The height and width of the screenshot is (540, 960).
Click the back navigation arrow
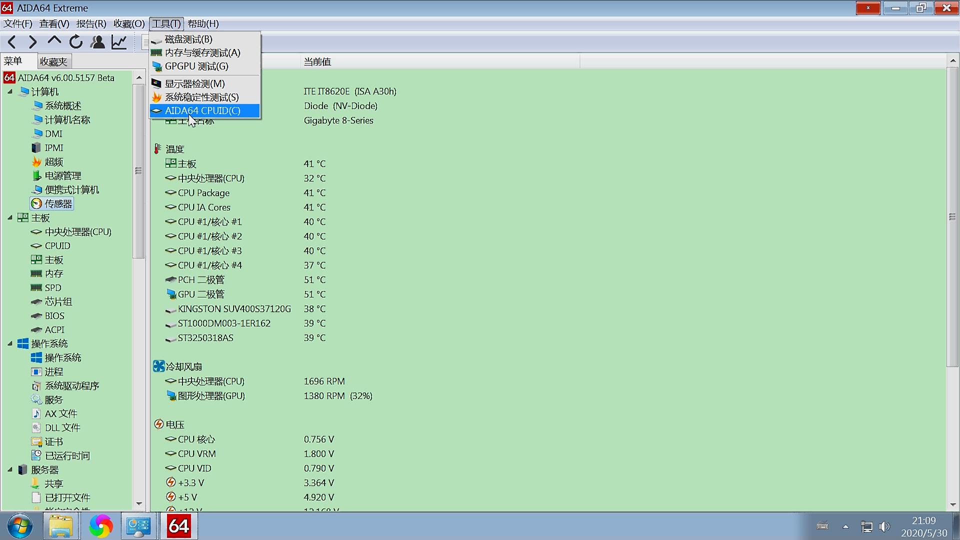coord(12,42)
